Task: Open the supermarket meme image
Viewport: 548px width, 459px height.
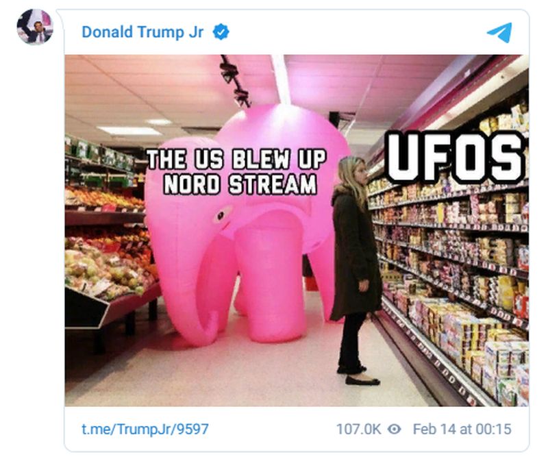Action: pos(297,230)
